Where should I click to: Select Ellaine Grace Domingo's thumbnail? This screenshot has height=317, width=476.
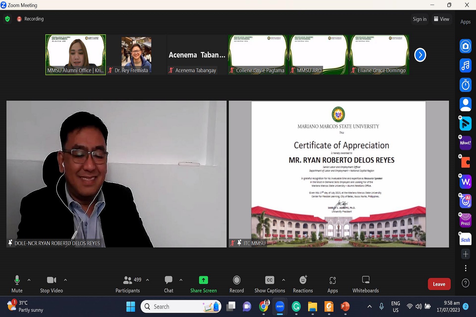(379, 55)
